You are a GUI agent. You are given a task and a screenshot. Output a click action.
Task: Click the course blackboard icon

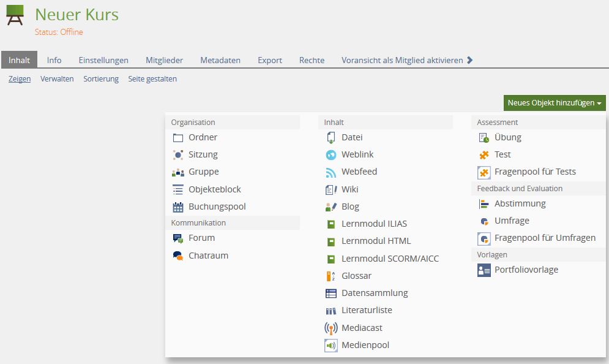pos(15,15)
